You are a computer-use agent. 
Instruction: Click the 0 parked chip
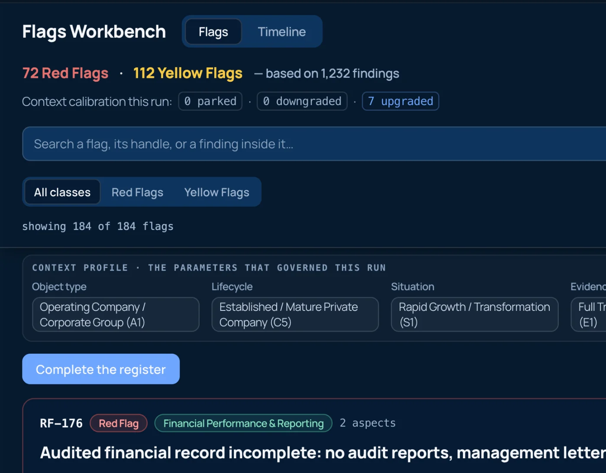210,101
